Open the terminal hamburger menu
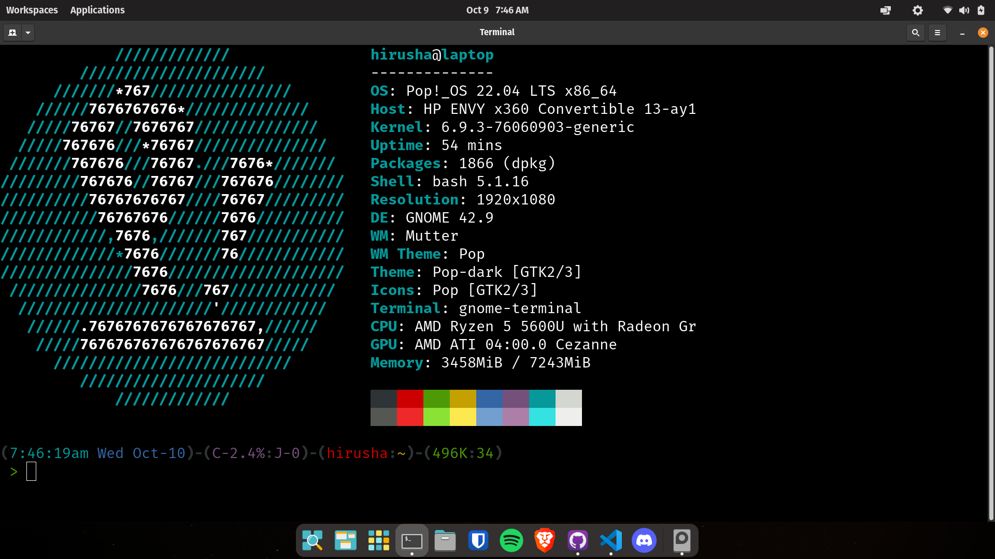 click(937, 33)
